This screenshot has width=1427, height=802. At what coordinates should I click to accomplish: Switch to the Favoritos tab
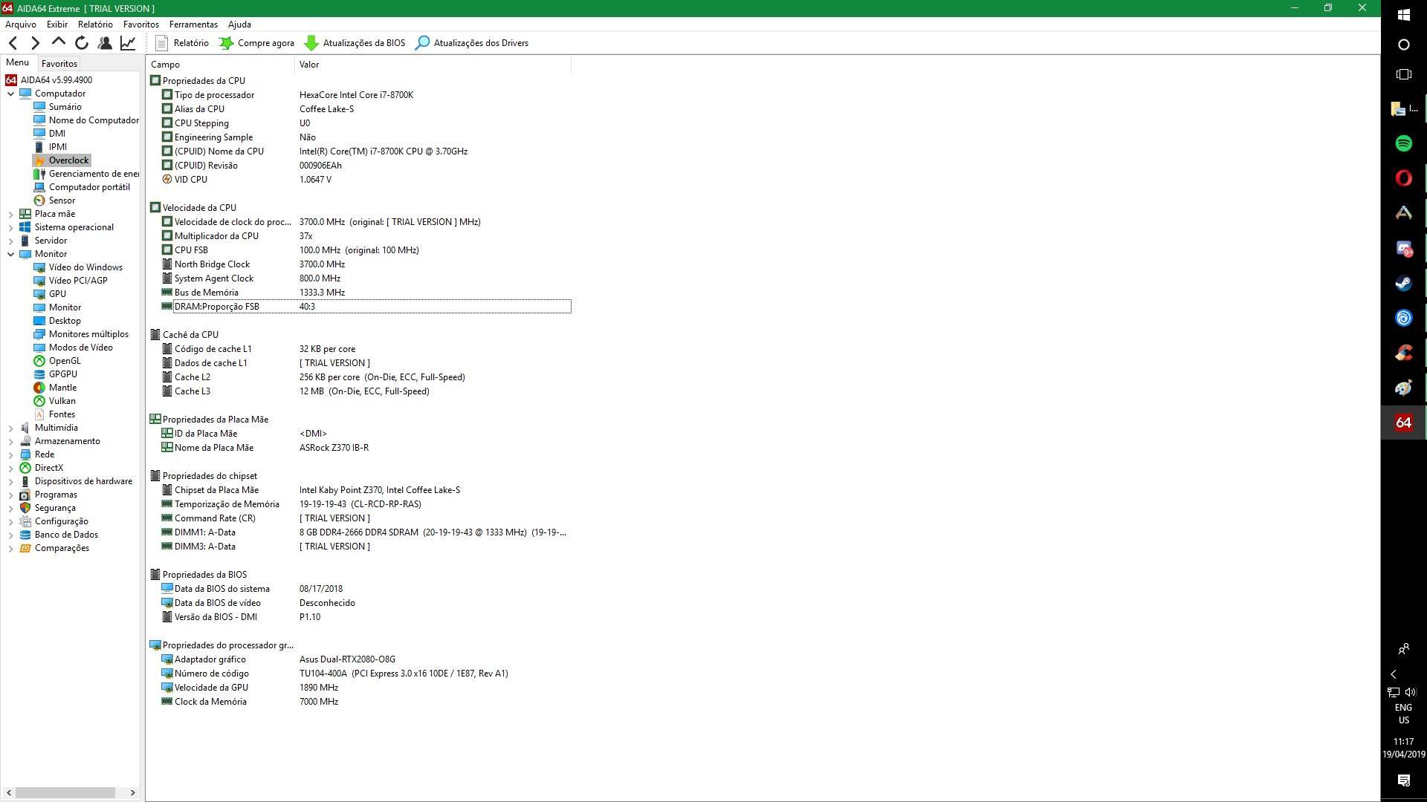(x=59, y=64)
